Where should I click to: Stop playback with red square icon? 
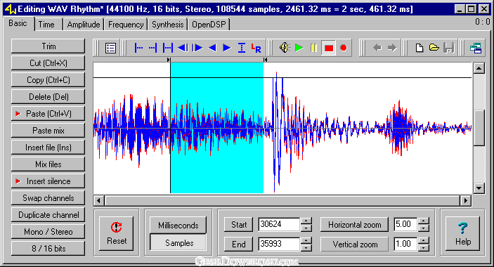point(329,48)
